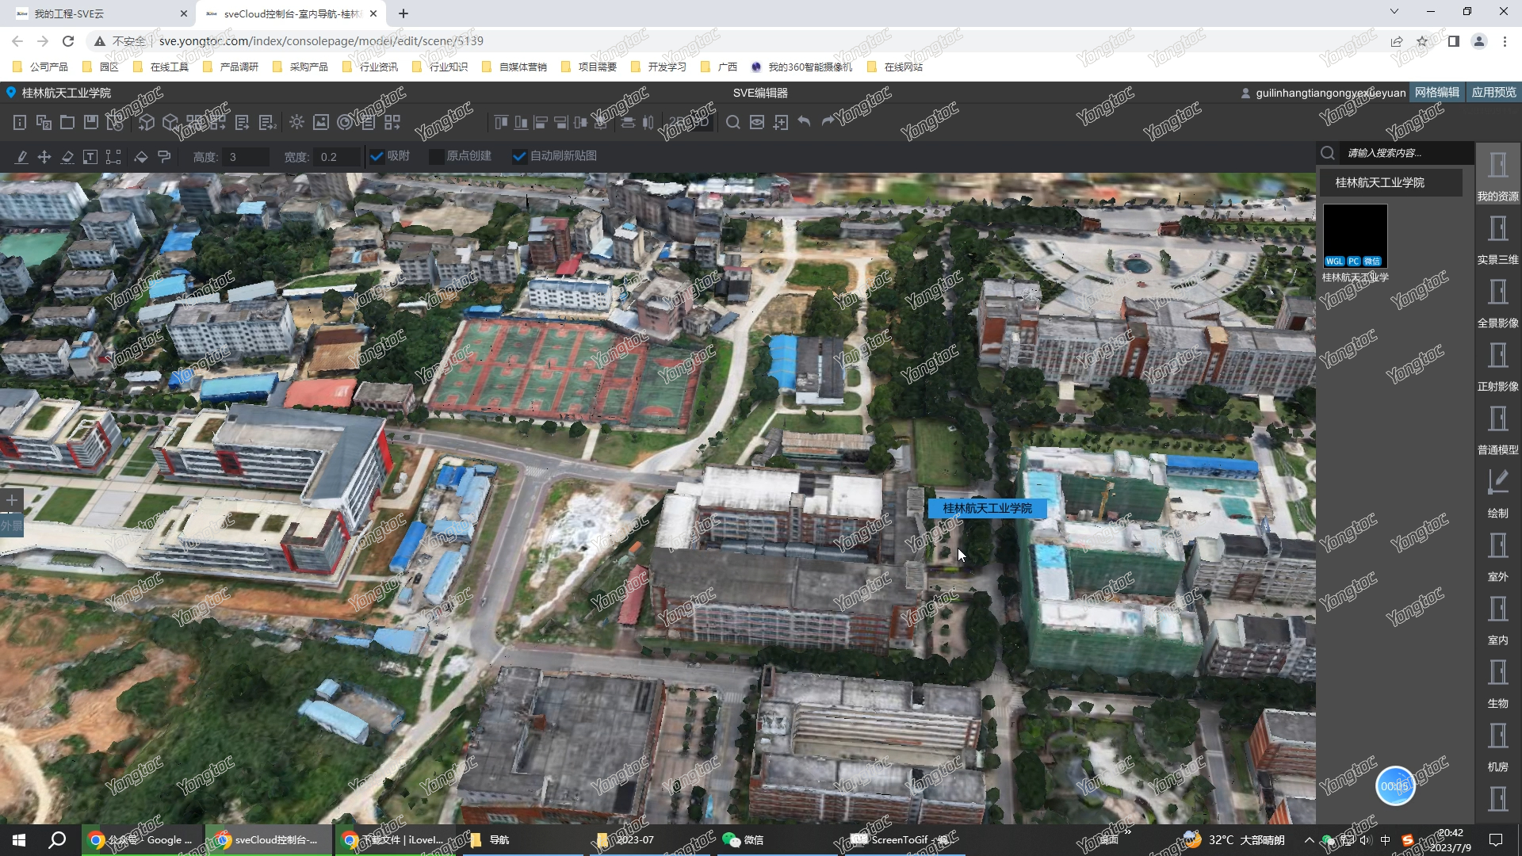1522x856 pixels.
Task: Switch to the 网格编辑 tab
Action: (1436, 93)
